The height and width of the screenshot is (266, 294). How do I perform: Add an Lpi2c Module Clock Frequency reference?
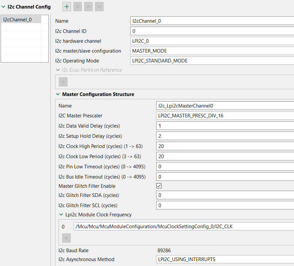point(66,238)
